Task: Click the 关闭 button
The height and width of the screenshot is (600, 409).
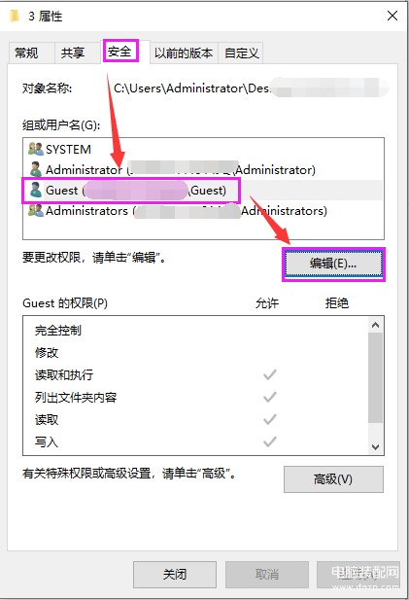Action: coord(175,575)
